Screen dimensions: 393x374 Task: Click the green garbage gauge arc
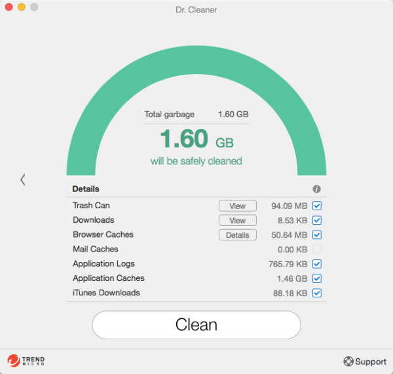(196, 60)
